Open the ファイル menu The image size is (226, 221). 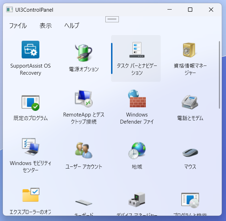(x=18, y=25)
